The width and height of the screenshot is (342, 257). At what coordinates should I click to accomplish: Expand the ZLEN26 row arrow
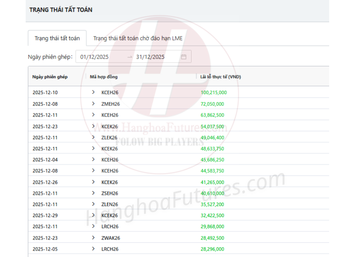click(x=93, y=204)
